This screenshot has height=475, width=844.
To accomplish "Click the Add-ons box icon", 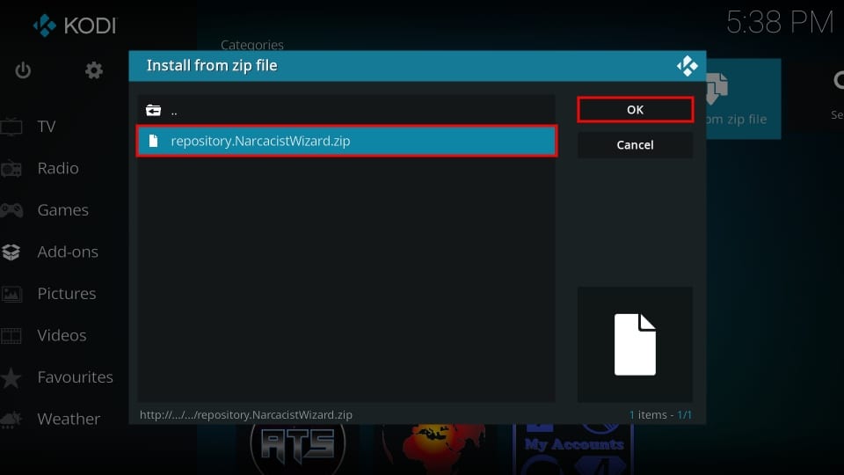I will point(11,252).
